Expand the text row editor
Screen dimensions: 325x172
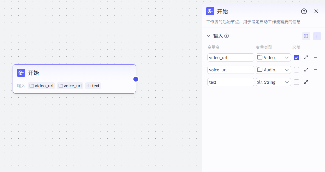pos(306,82)
